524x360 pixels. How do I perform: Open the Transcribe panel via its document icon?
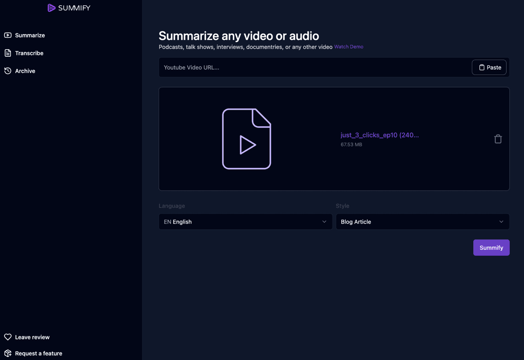[x=7, y=53]
